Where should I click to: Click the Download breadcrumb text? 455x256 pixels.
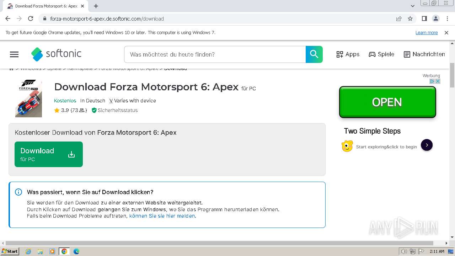(175, 69)
